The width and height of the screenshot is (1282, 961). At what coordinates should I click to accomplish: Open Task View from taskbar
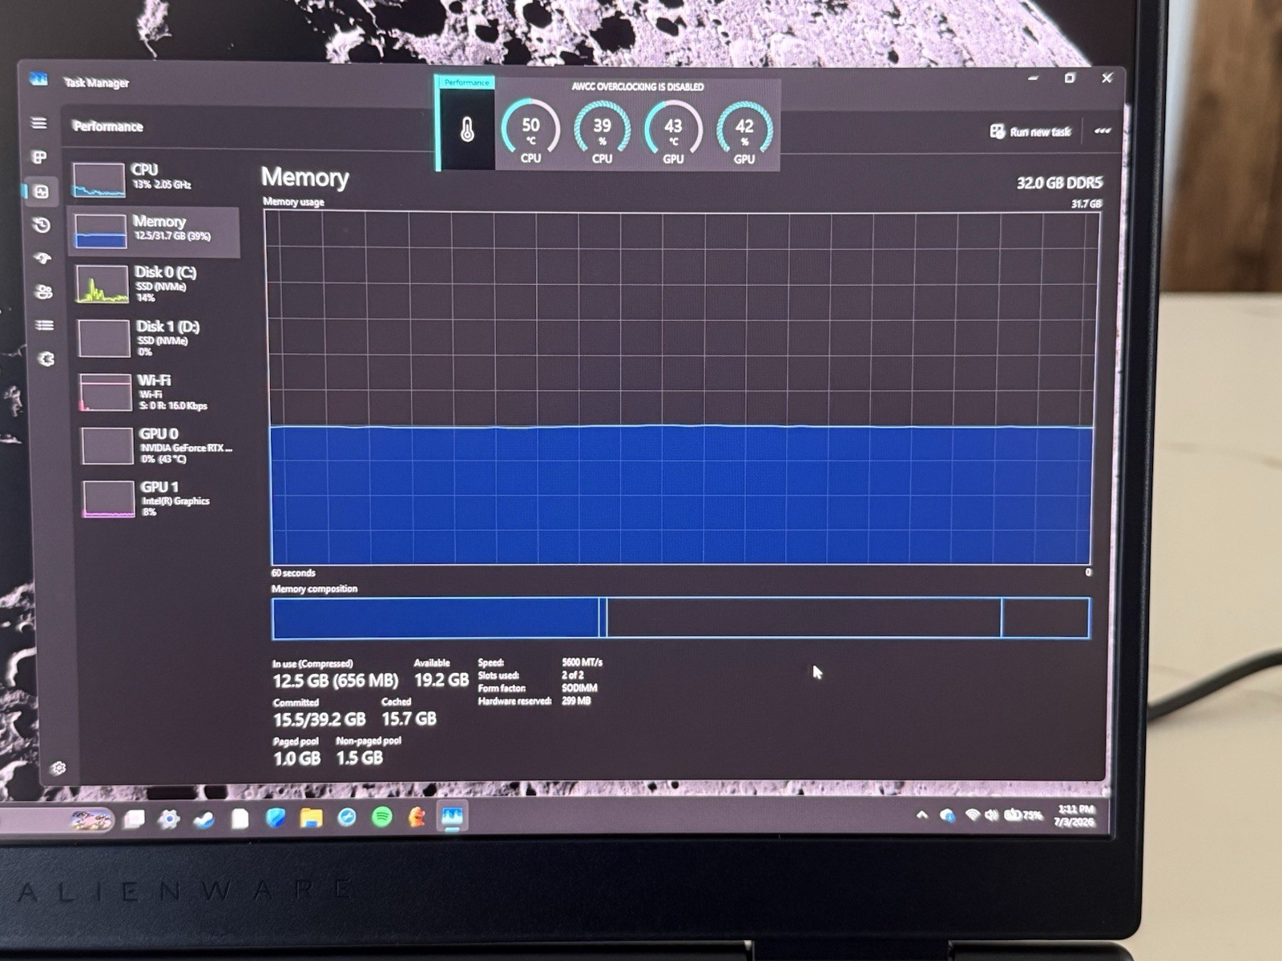coord(134,818)
